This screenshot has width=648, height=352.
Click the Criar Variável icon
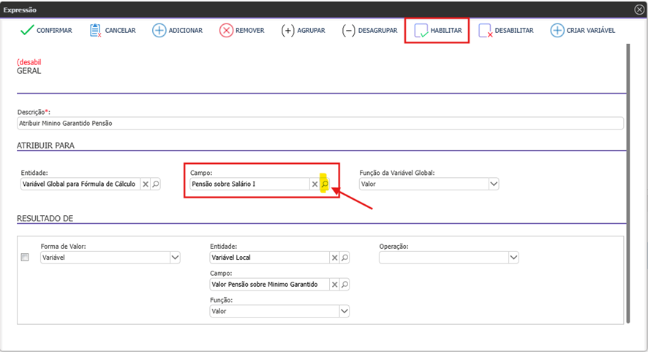tap(557, 31)
